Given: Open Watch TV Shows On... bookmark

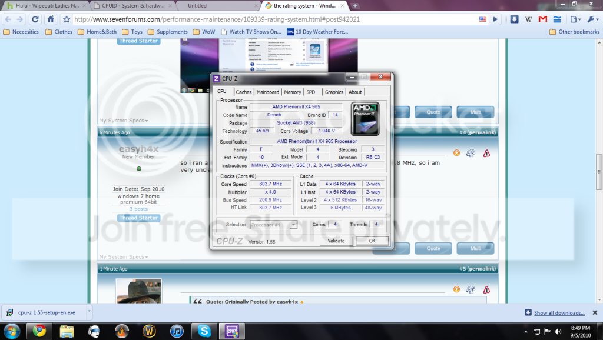Looking at the screenshot, I should 251,32.
